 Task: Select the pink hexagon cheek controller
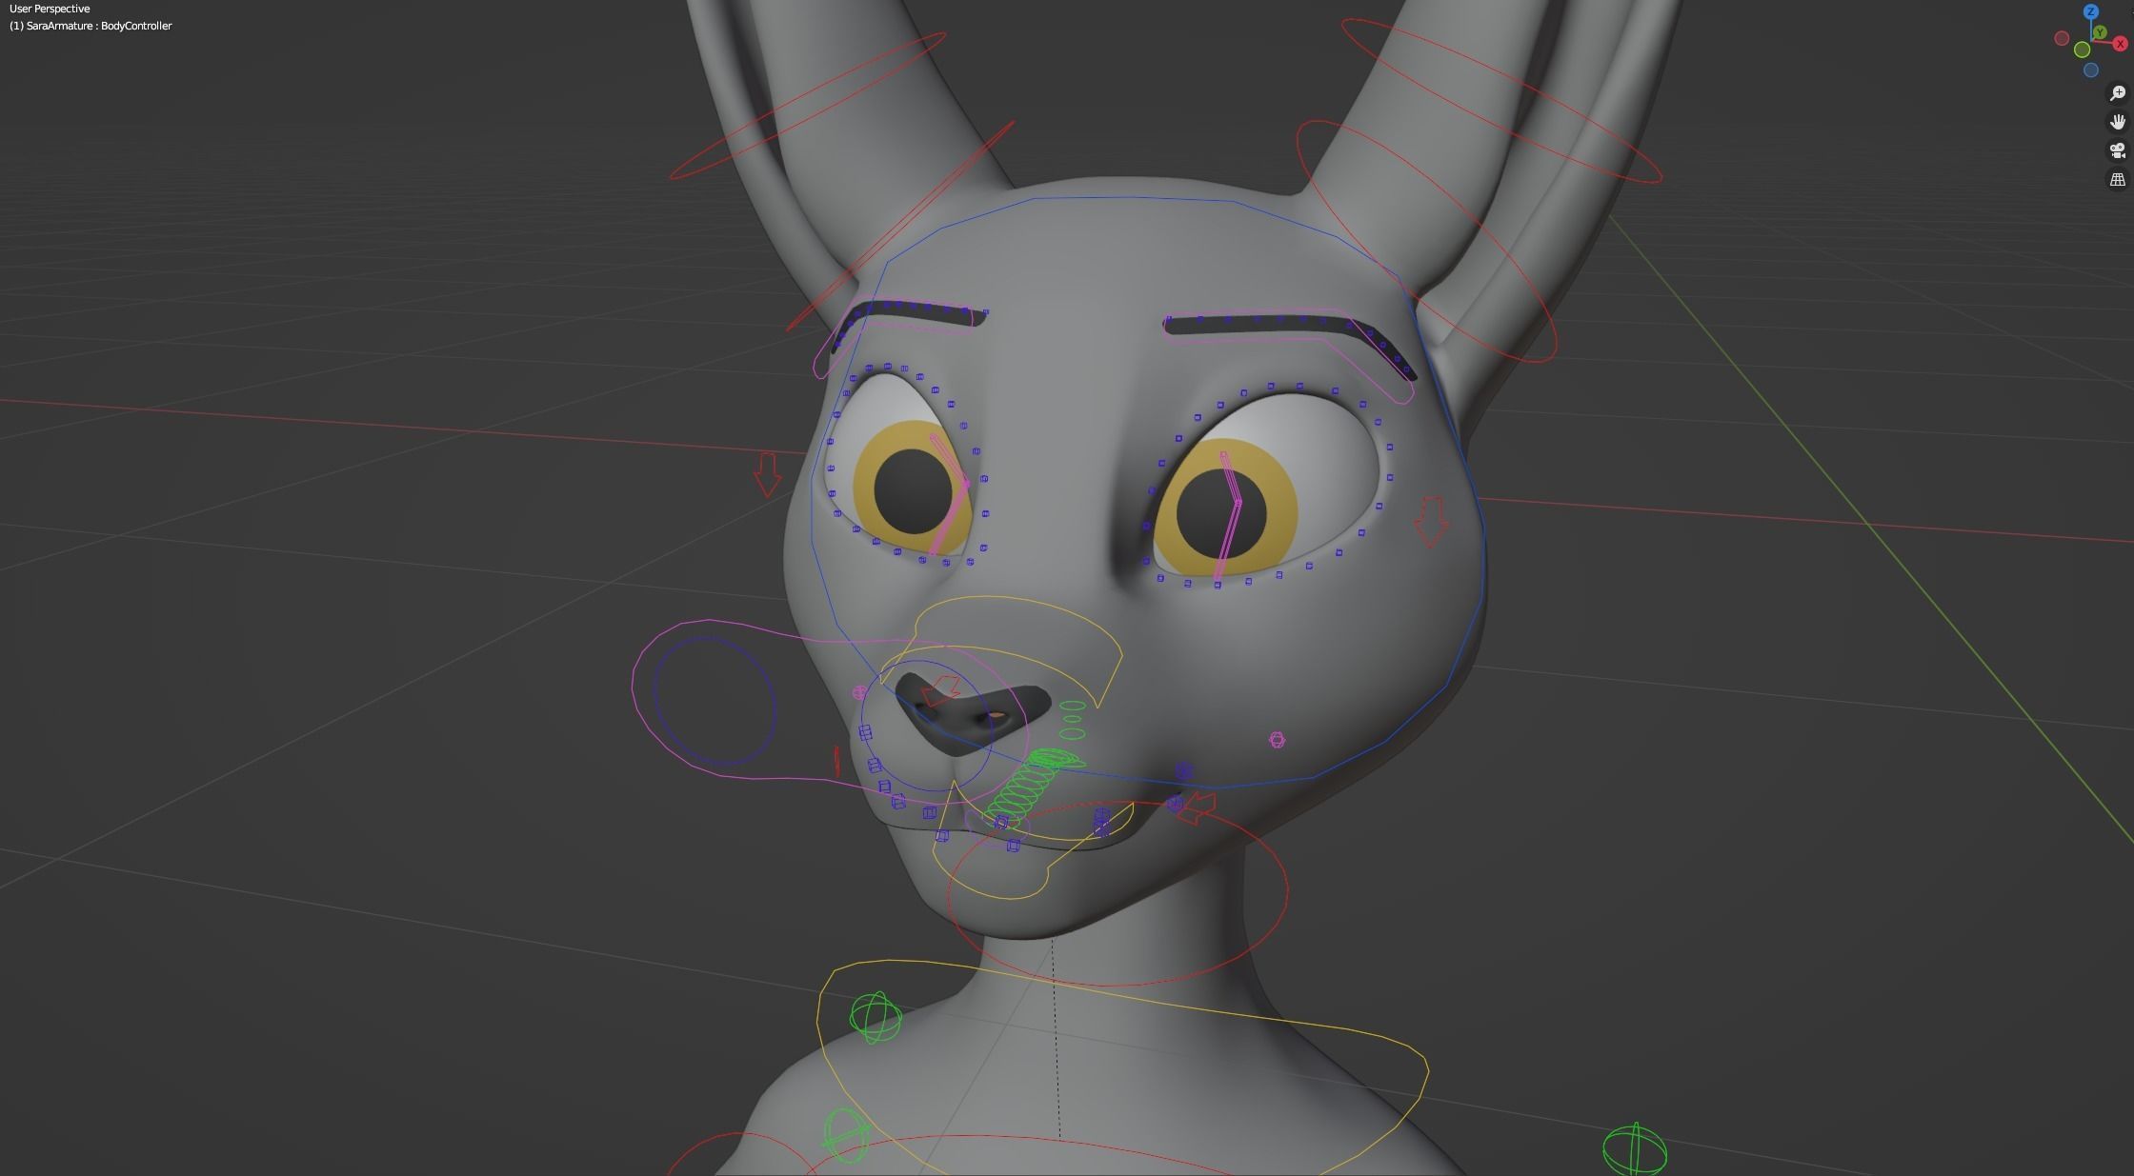[1278, 740]
